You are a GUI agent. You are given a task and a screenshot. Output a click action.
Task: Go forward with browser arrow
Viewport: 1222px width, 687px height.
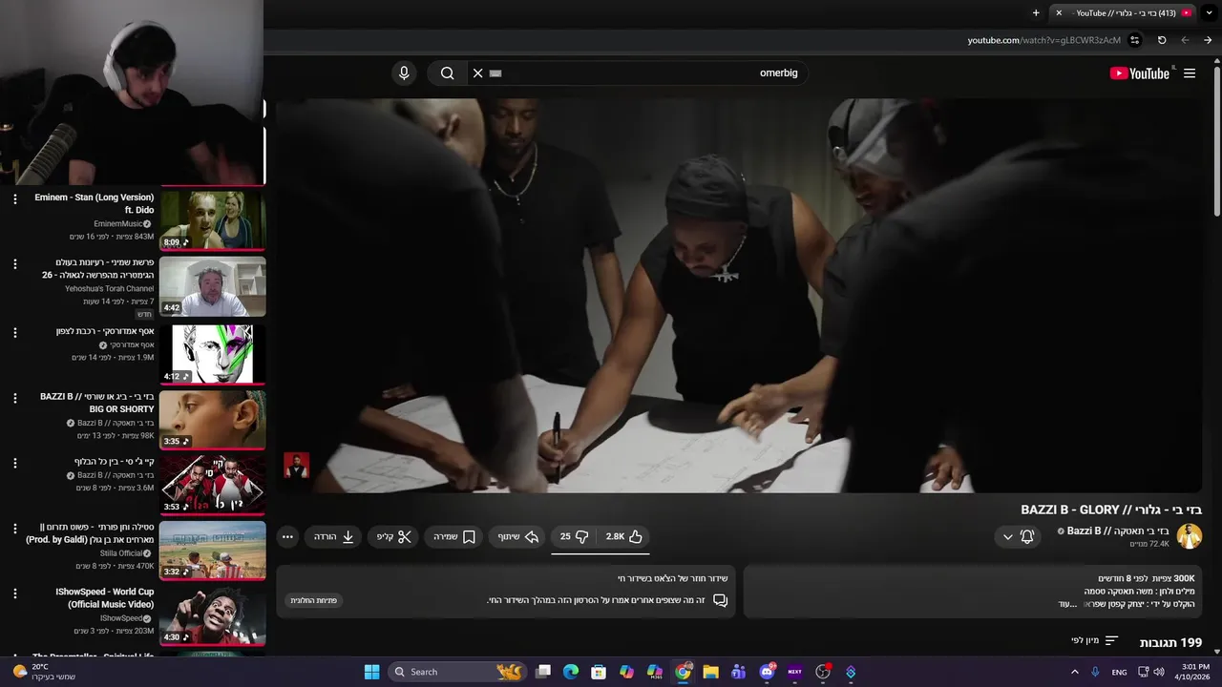[1208, 40]
